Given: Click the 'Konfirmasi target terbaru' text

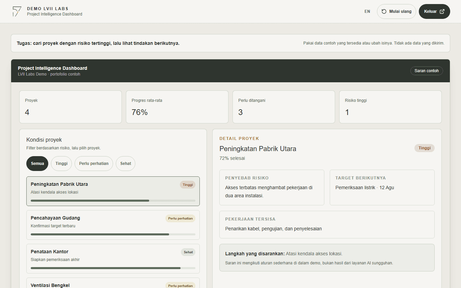Looking at the screenshot, I should pyautogui.click(x=53, y=226).
